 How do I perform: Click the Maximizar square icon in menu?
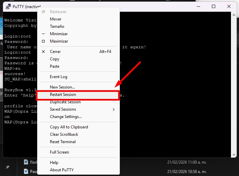coord(43,41)
